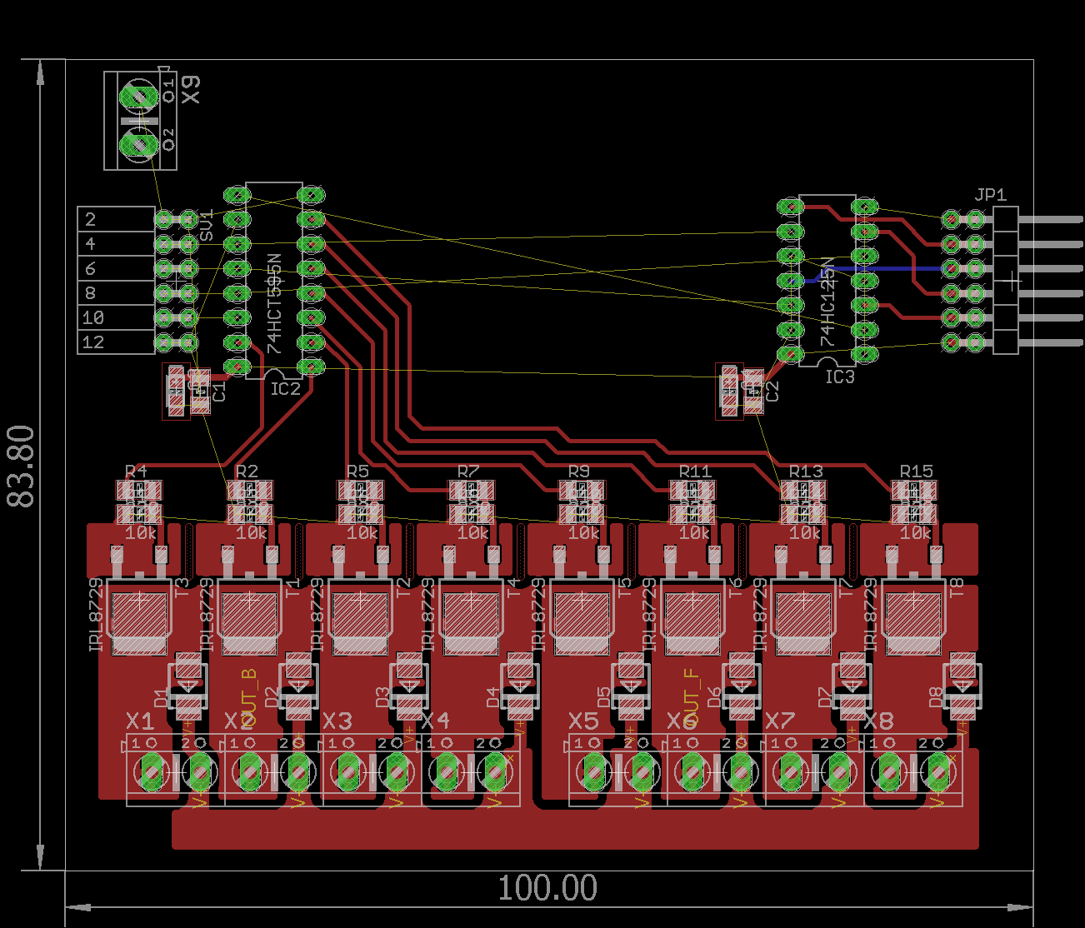Select diode D5 label
Viewport: 1085px width, 928px height.
tap(604, 697)
